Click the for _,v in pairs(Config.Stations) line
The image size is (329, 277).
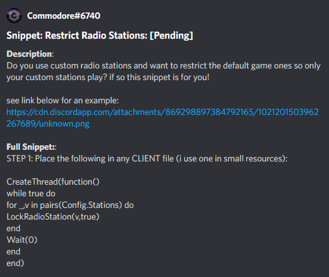coord(70,205)
